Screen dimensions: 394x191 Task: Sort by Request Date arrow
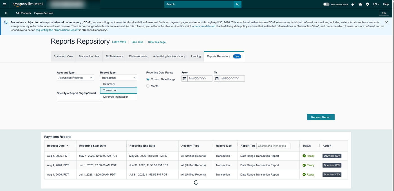tap(68, 146)
